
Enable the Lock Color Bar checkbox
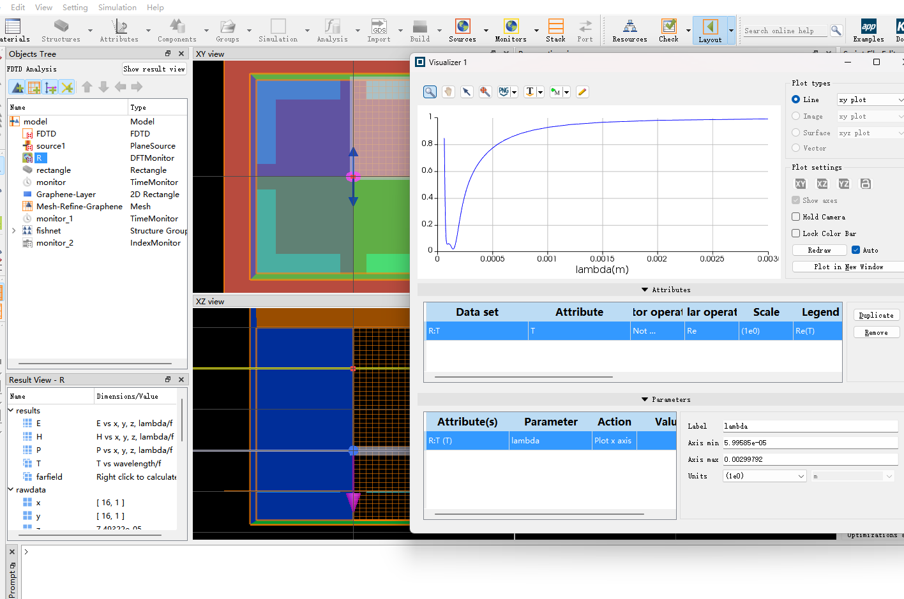(x=796, y=233)
